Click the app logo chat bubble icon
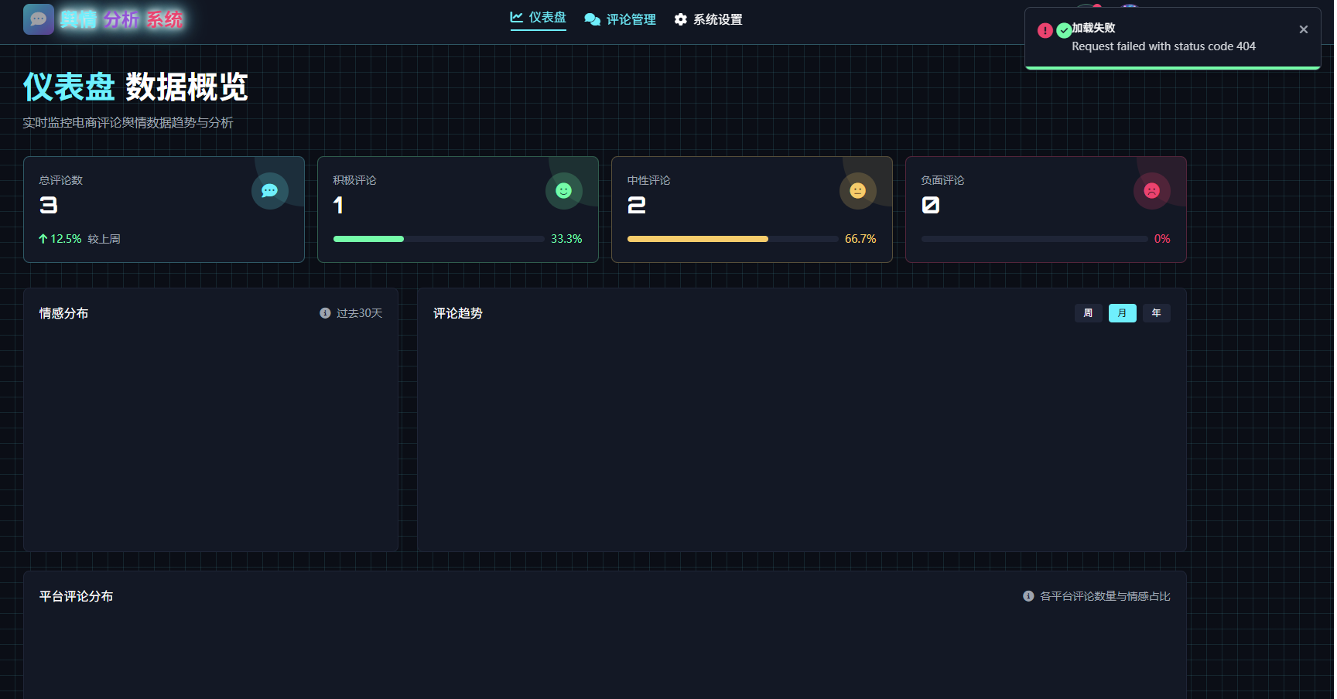This screenshot has width=1337, height=699. click(x=39, y=19)
